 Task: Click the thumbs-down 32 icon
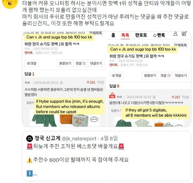(99, 82)
